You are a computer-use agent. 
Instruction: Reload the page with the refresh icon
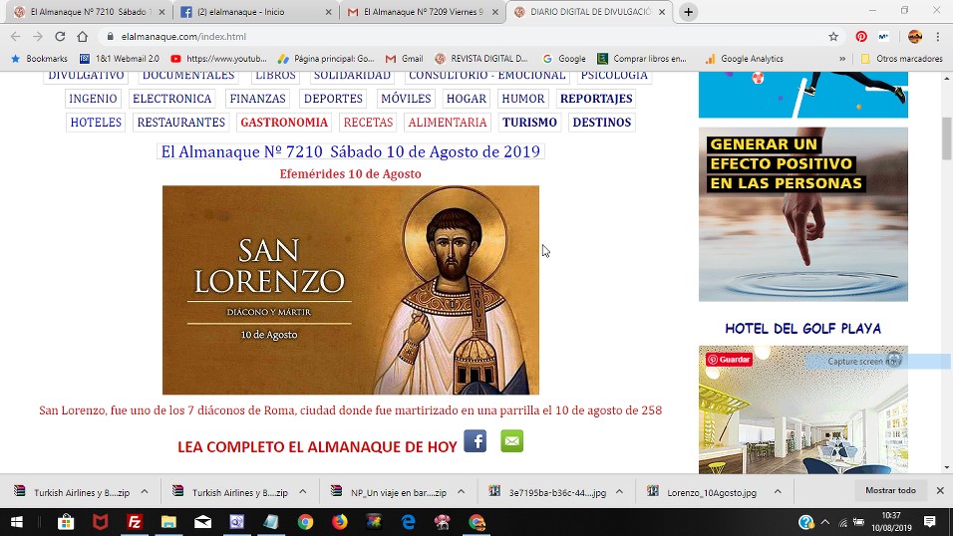[x=60, y=37]
